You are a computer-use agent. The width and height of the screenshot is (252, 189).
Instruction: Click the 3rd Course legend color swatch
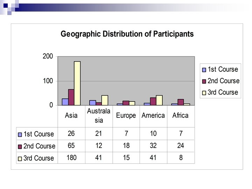204,93
